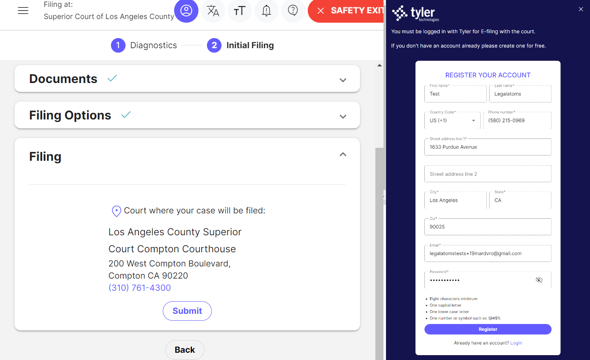
Task: Edit the State field
Action: [520, 200]
